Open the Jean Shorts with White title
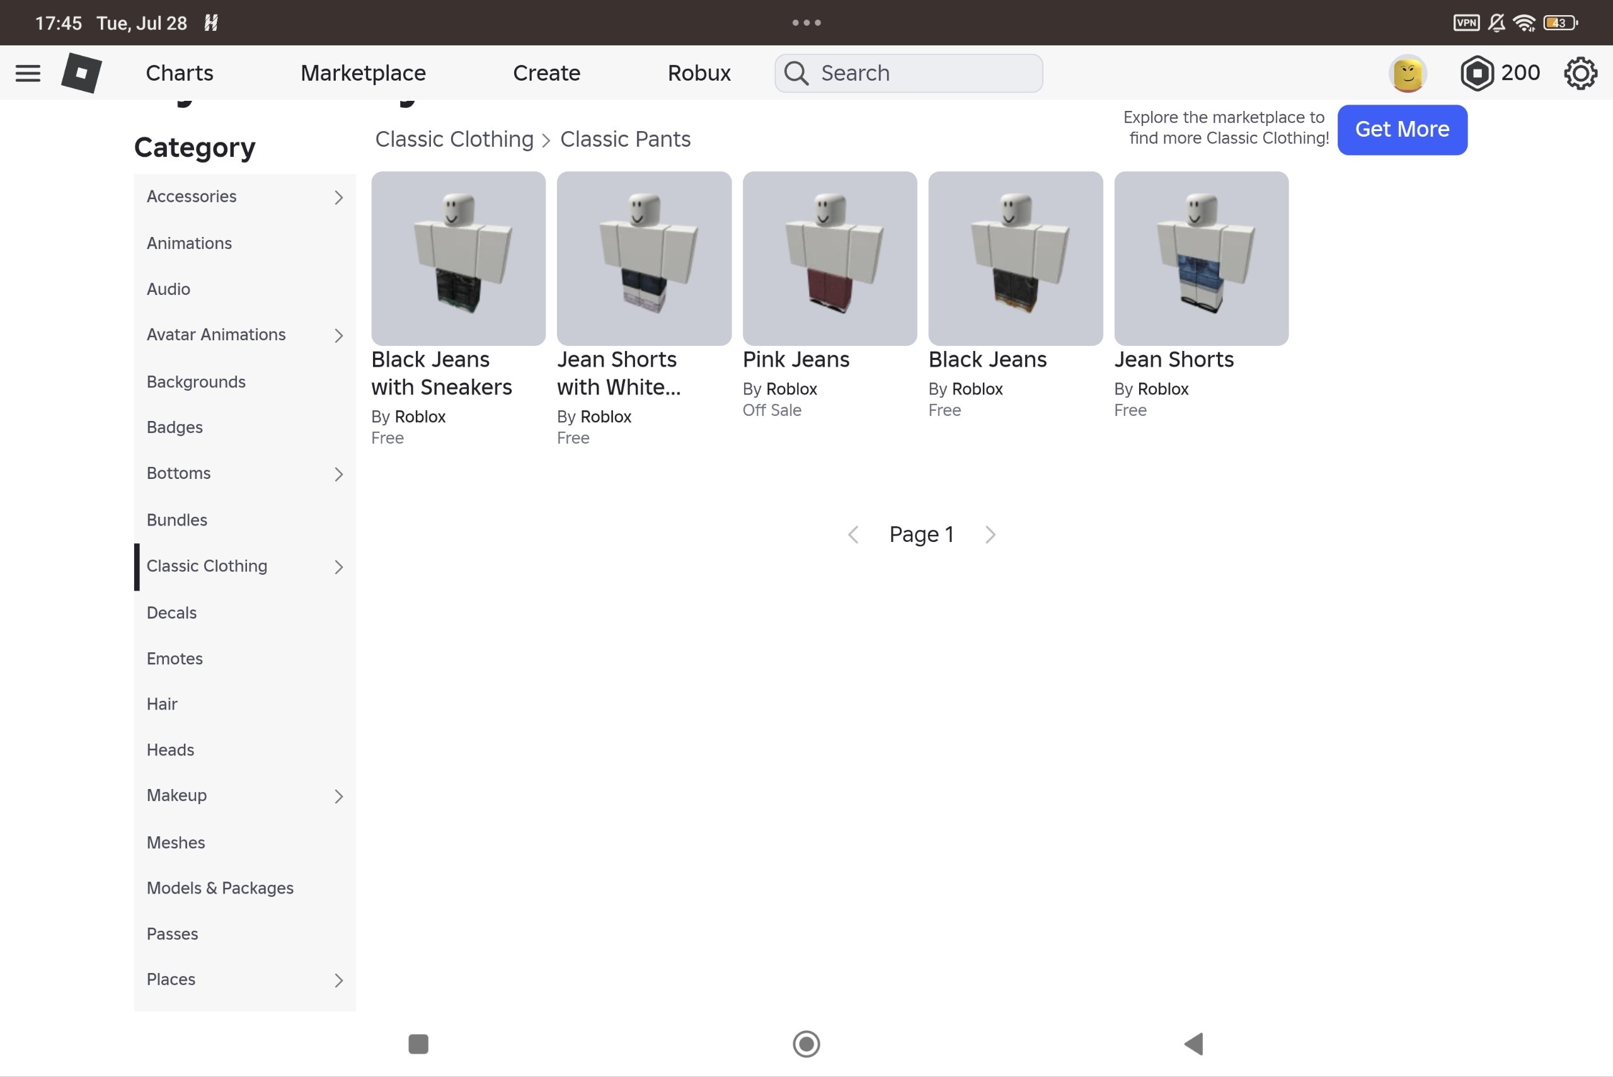The height and width of the screenshot is (1077, 1613). 619,374
